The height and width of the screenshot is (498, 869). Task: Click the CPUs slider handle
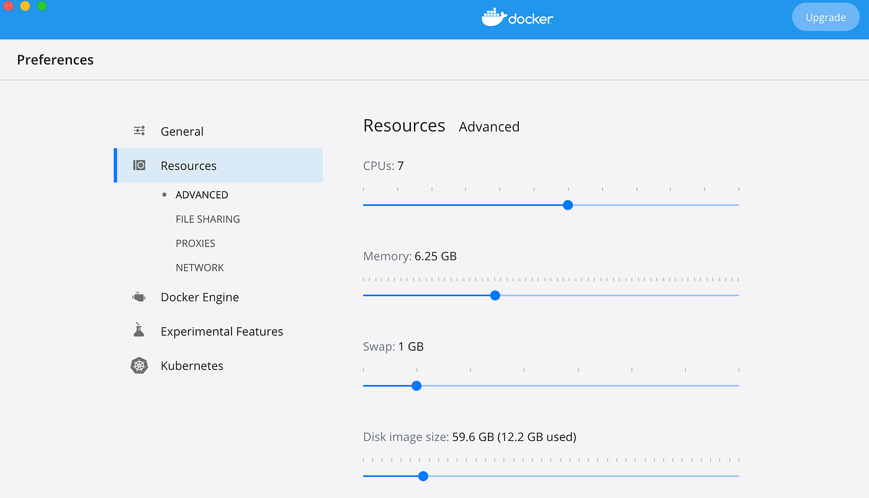click(x=567, y=205)
